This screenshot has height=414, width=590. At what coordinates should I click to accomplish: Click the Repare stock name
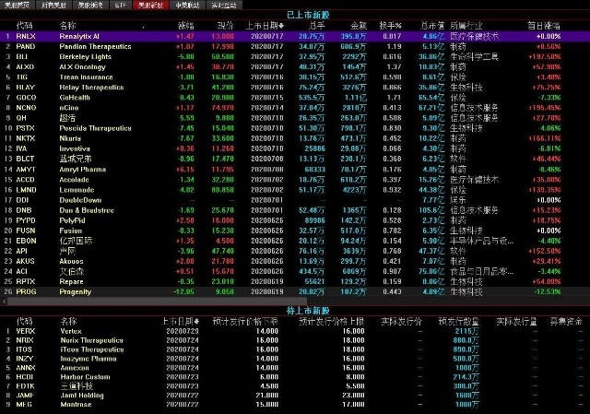pyautogui.click(x=71, y=281)
